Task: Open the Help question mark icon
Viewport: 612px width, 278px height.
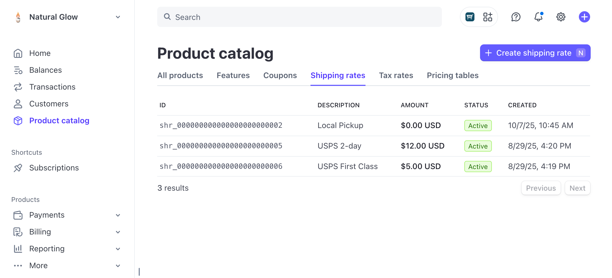Action: [516, 17]
